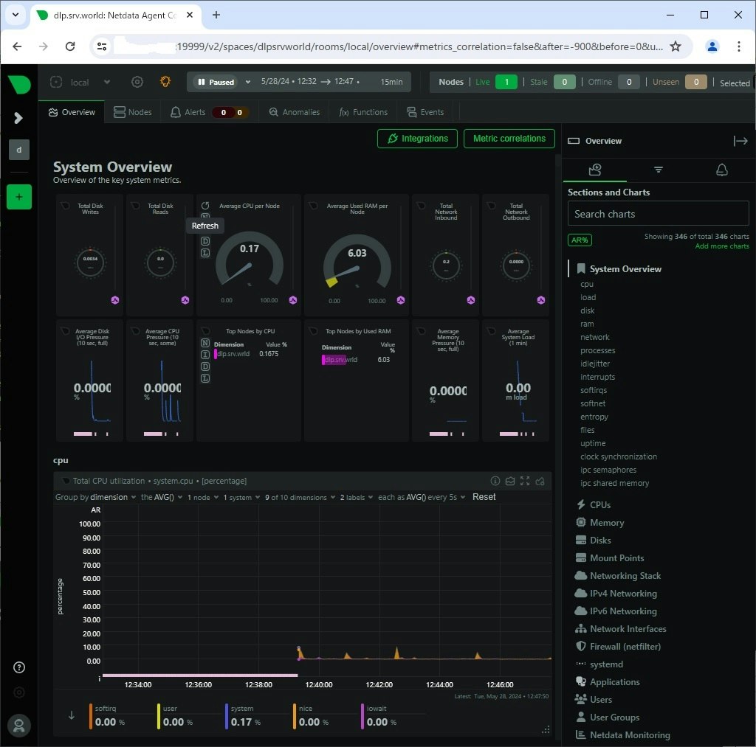Open the each as AVG() every 5s dropdown
The height and width of the screenshot is (747, 756).
[422, 497]
